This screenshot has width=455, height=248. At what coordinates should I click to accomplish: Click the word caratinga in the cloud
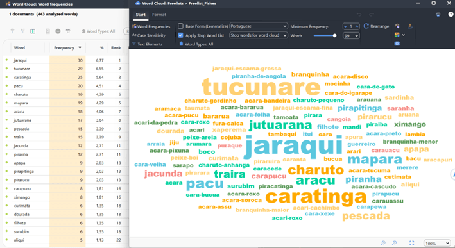pos(316,197)
